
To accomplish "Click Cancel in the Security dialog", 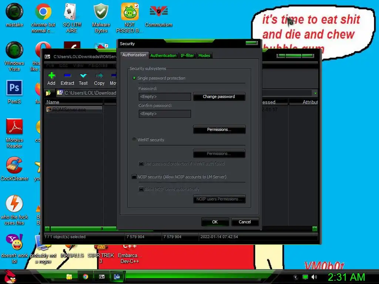I will click(x=245, y=222).
